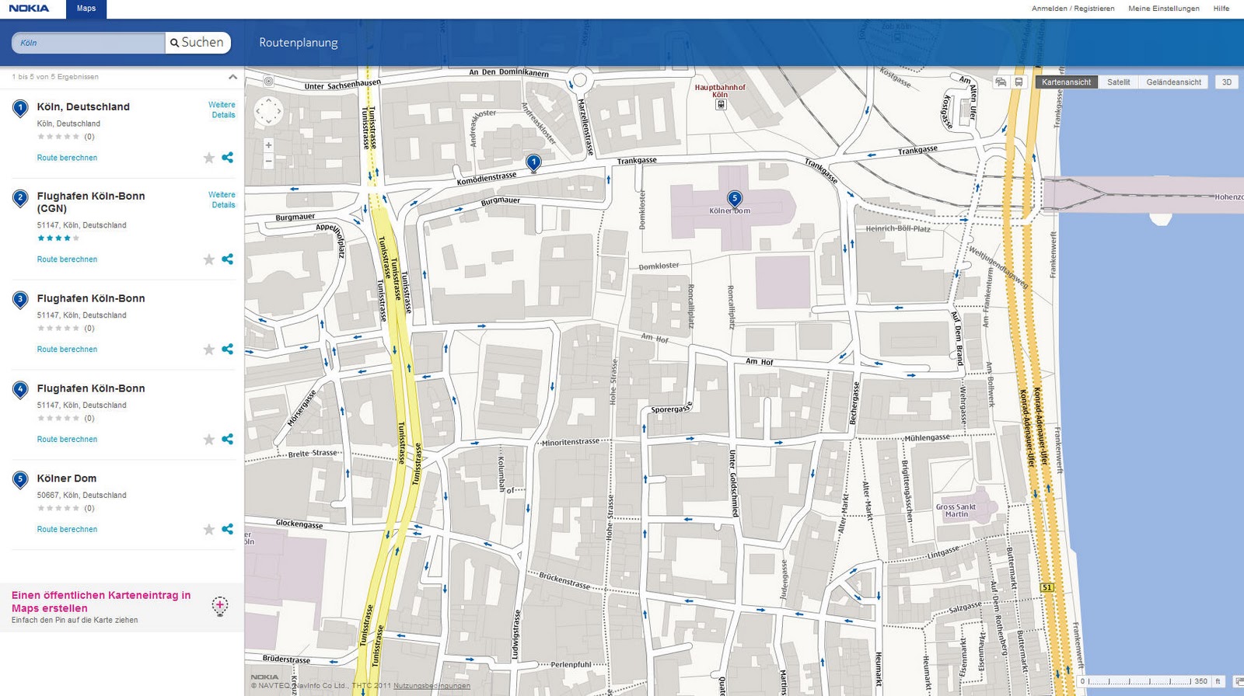1244x696 pixels.
Task: Share the Kölner Dom result
Action: click(227, 530)
